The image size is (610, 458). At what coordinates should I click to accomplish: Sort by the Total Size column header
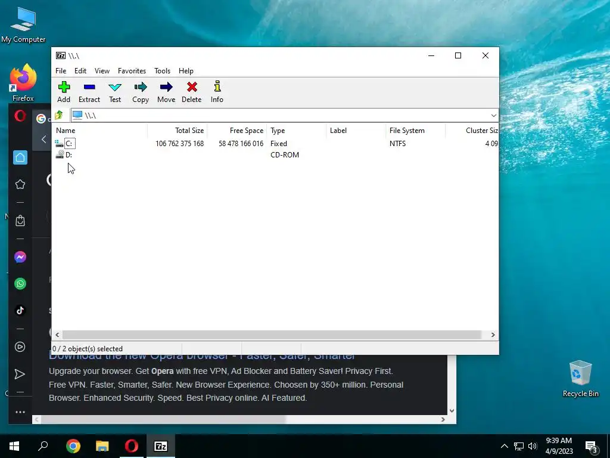178,131
